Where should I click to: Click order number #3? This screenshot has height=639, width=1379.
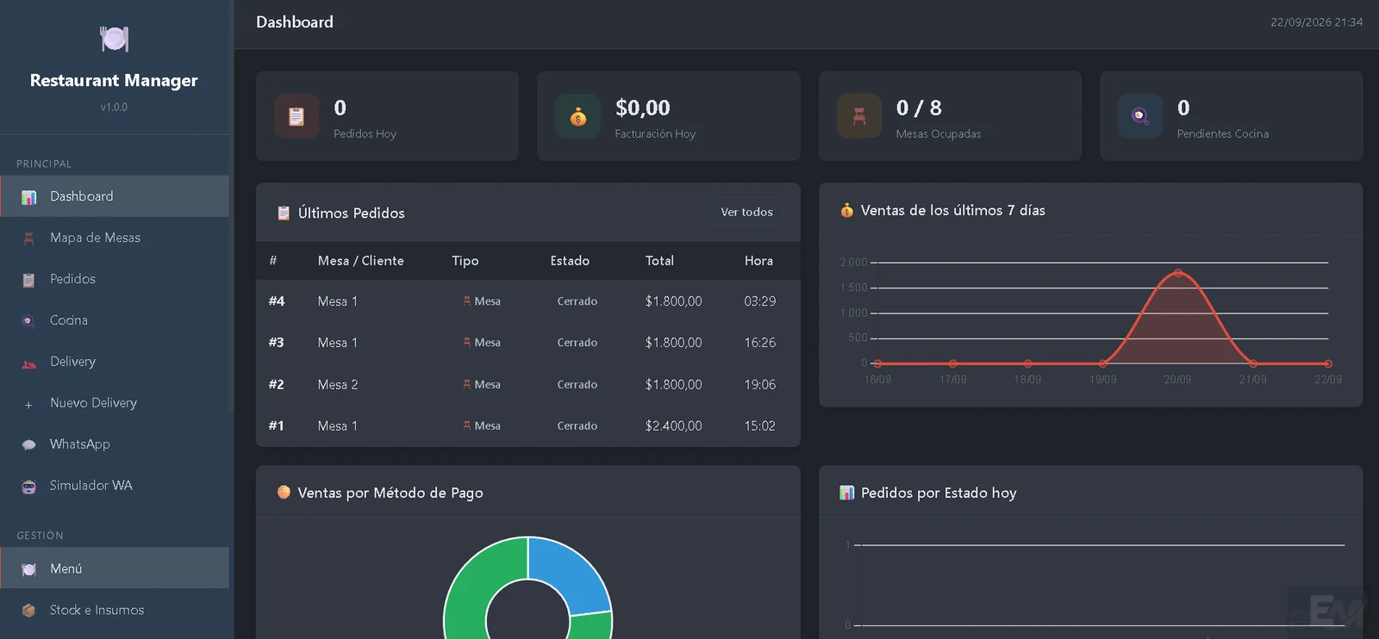(x=277, y=343)
